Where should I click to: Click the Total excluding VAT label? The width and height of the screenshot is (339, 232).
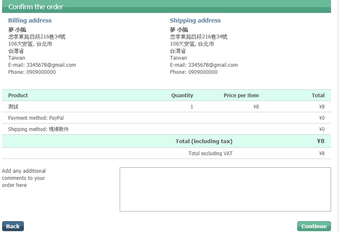211,154
